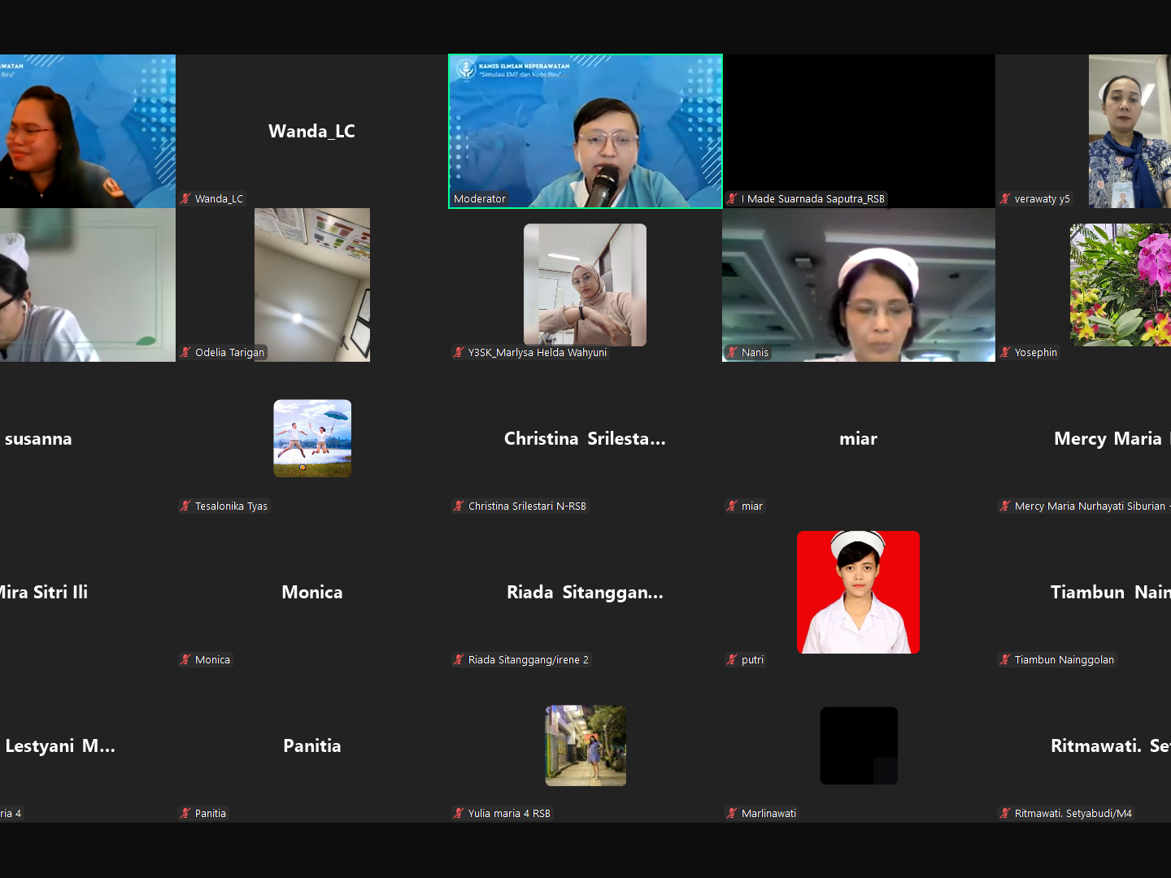Click muted microphone icon next to Odelia Tarigan
Viewport: 1171px width, 878px height.
pyautogui.click(x=185, y=352)
